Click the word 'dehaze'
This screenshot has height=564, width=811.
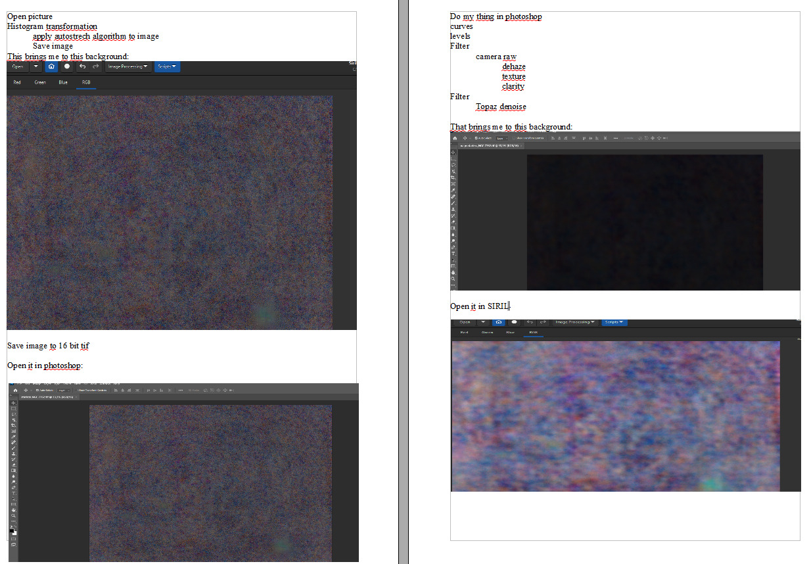click(x=513, y=66)
